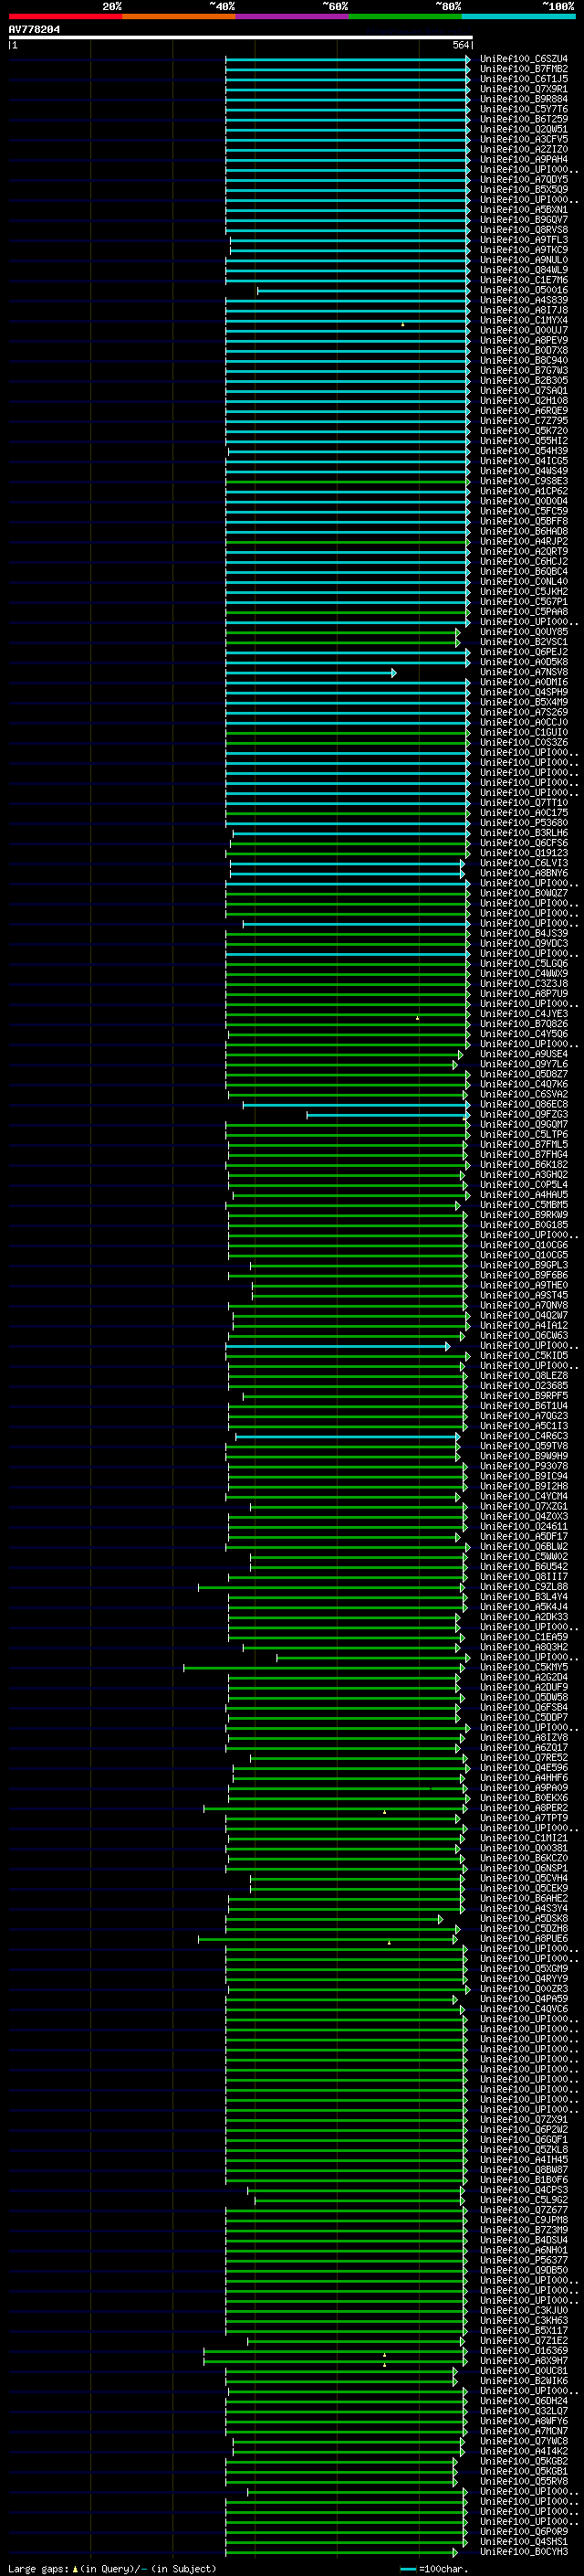
Task: Click the UniRef100_A9THE0 identifier
Action: coord(523,1285)
